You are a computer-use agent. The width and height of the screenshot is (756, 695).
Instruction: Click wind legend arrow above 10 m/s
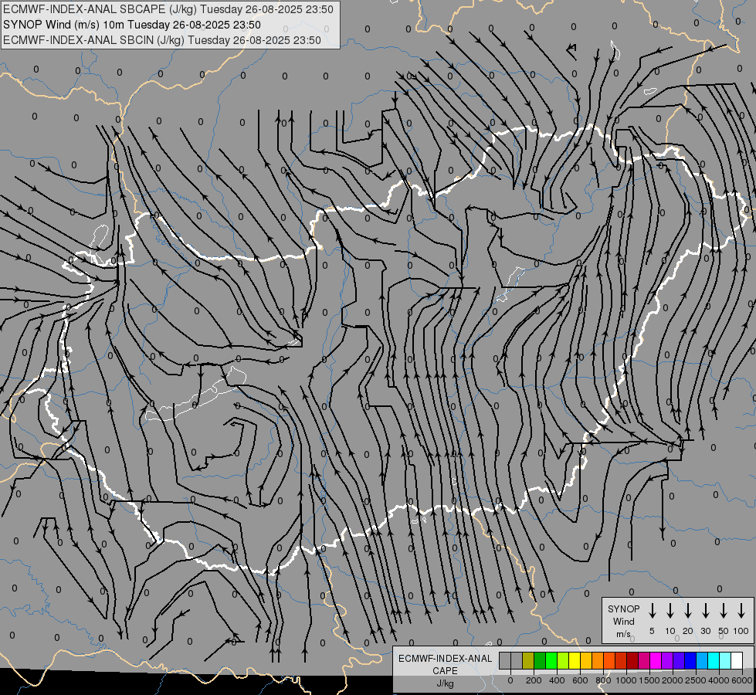pyautogui.click(x=670, y=611)
